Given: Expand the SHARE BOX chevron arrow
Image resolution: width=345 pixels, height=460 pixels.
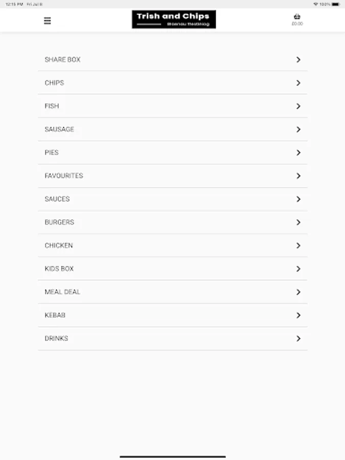Looking at the screenshot, I should coord(298,60).
